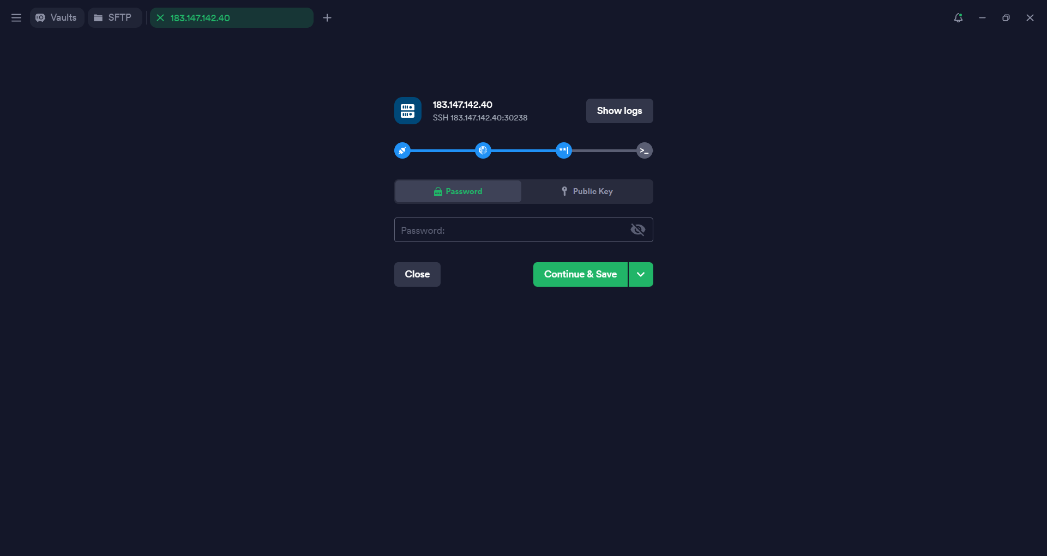Click the notifications bell icon

958,18
